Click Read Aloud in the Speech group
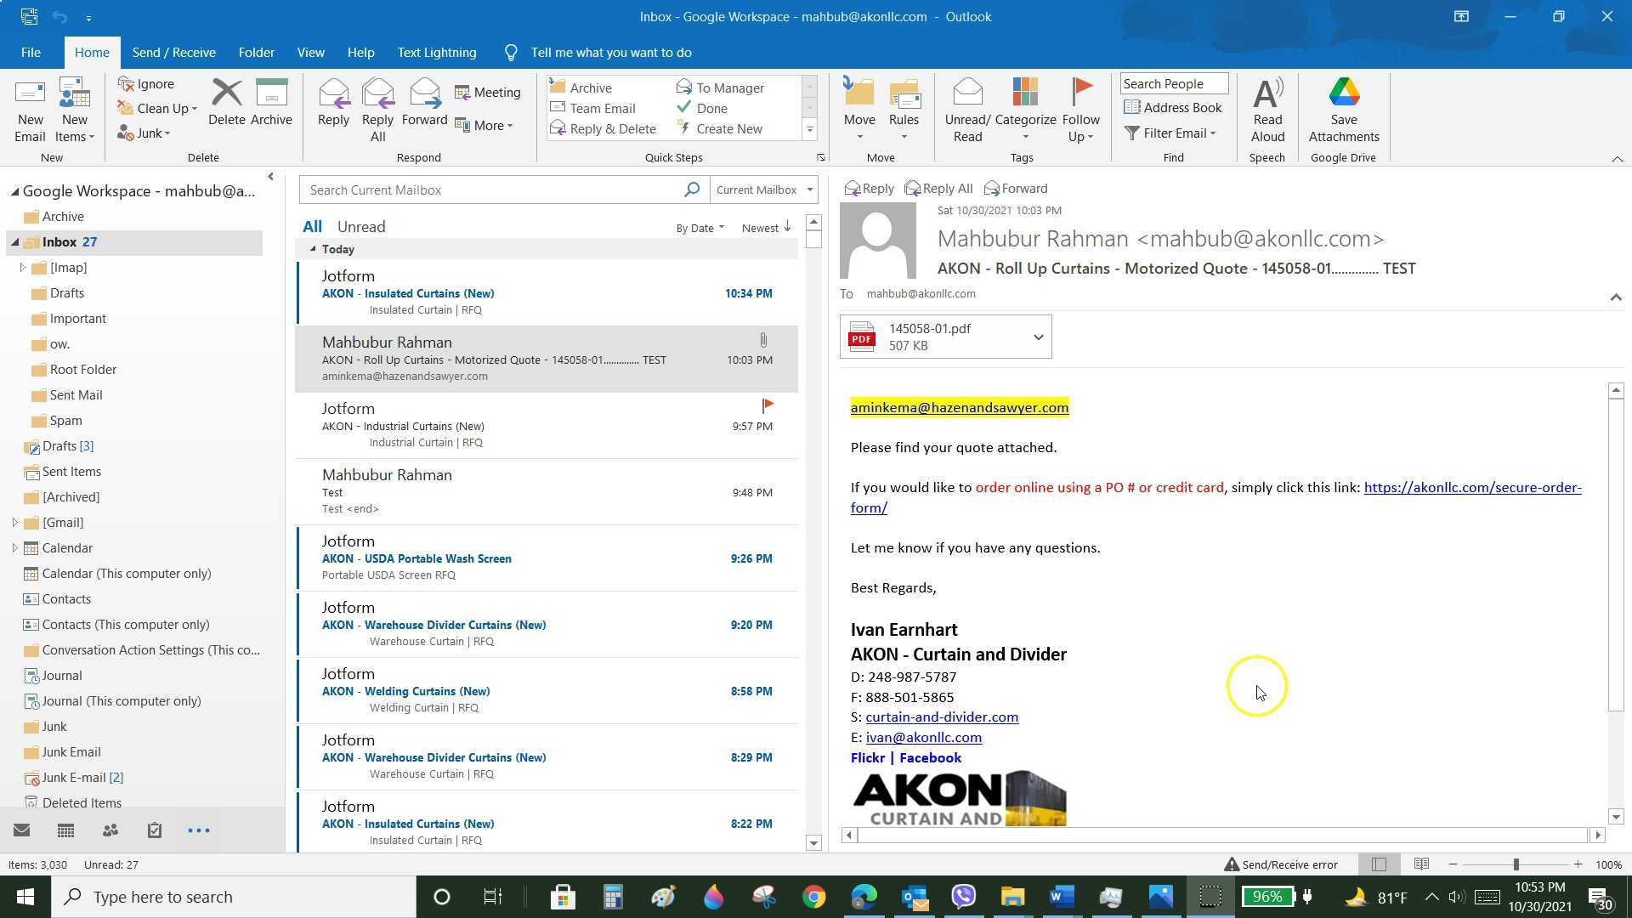Image resolution: width=1632 pixels, height=918 pixels. point(1267,108)
